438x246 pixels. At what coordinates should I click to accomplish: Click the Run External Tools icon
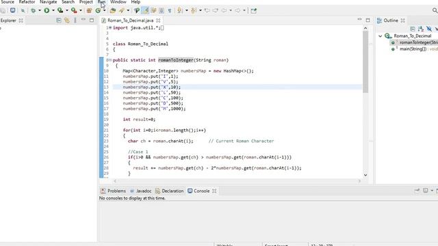point(74,11)
